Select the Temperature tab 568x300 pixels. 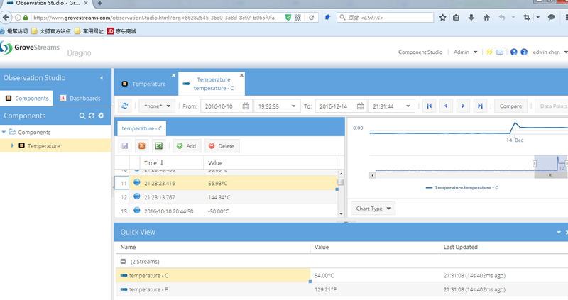tap(146, 84)
